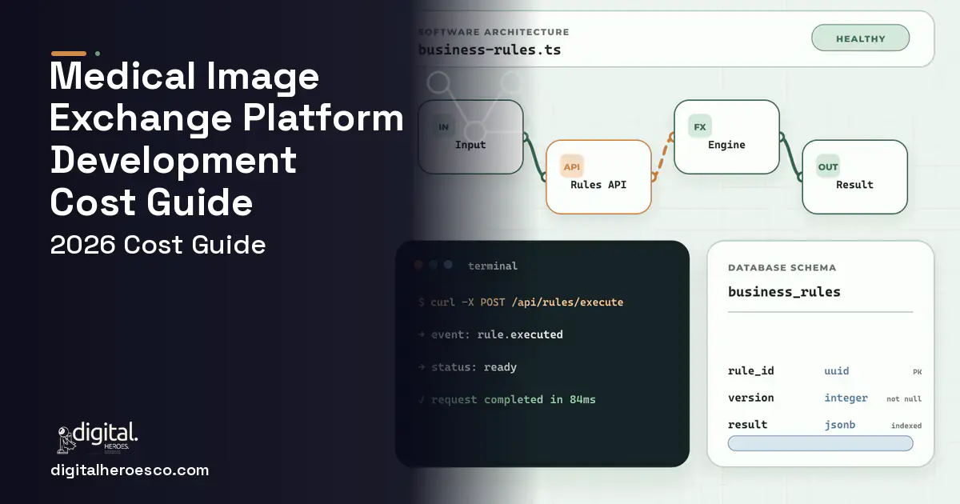The width and height of the screenshot is (960, 504).
Task: Click the third terminal window dot
Action: tap(448, 265)
